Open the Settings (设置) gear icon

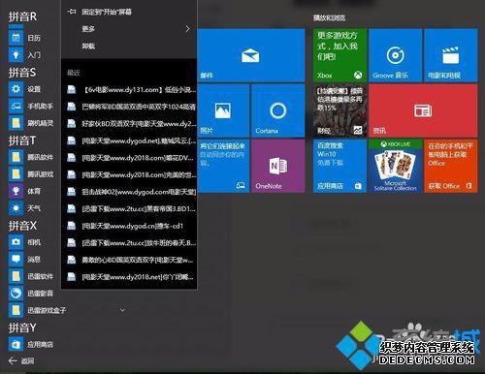(16, 89)
